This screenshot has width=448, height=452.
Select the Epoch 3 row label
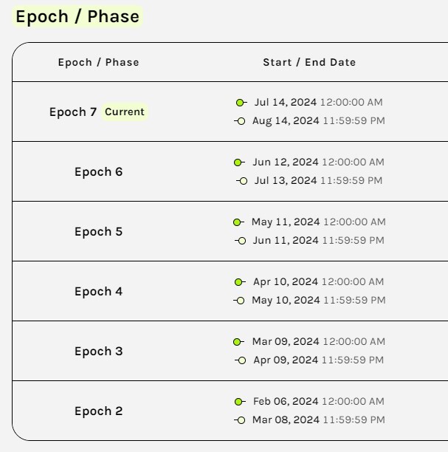point(99,352)
